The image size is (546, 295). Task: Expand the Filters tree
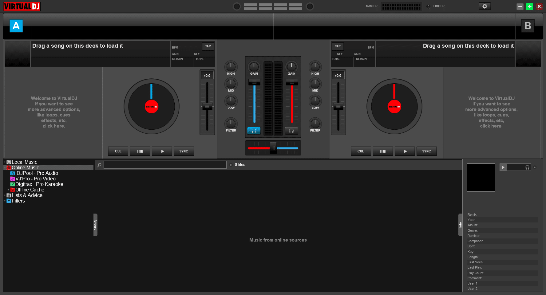5,201
